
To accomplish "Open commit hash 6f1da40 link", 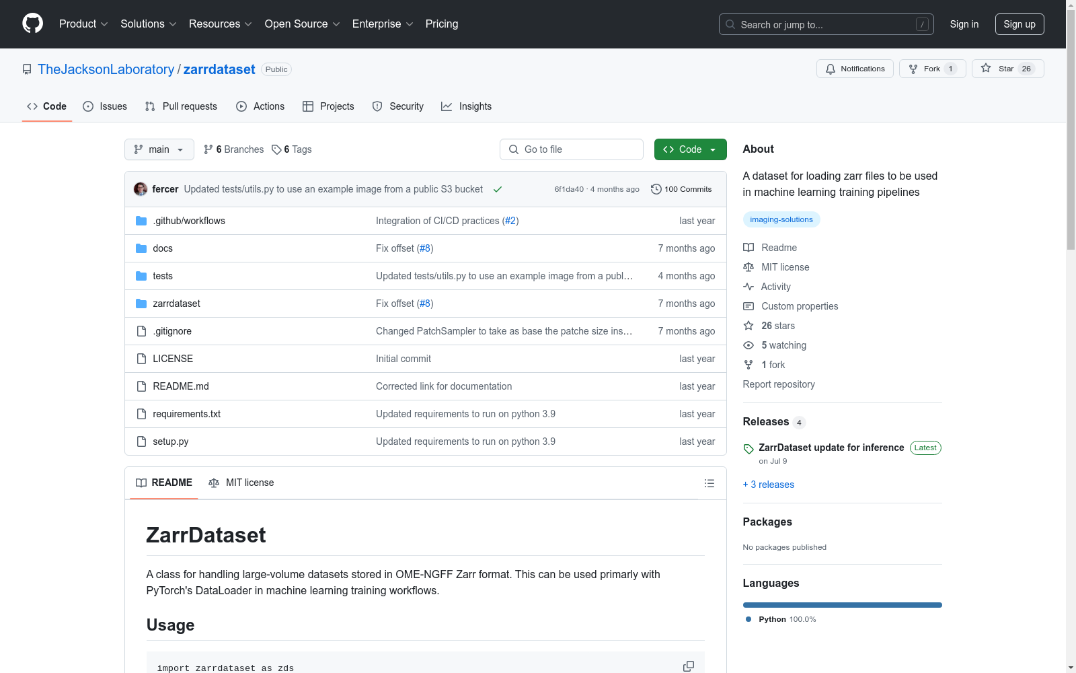I will (x=569, y=190).
